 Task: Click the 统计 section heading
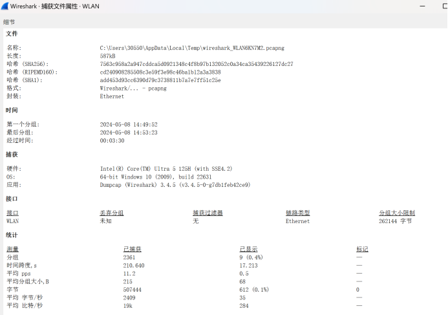12,235
